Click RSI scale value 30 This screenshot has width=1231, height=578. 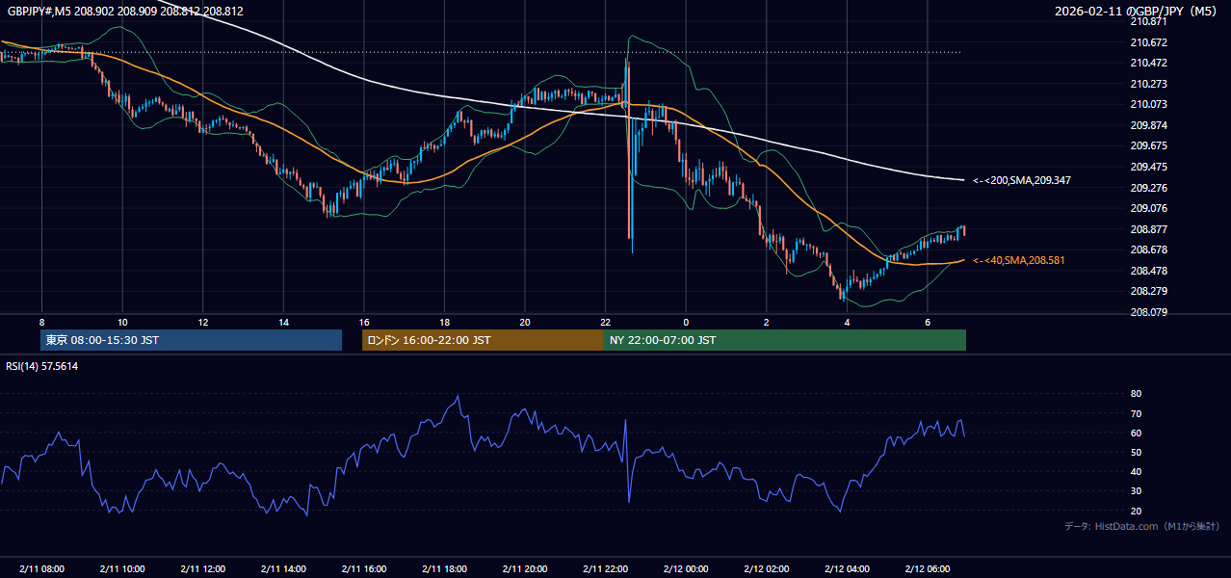click(x=1136, y=491)
